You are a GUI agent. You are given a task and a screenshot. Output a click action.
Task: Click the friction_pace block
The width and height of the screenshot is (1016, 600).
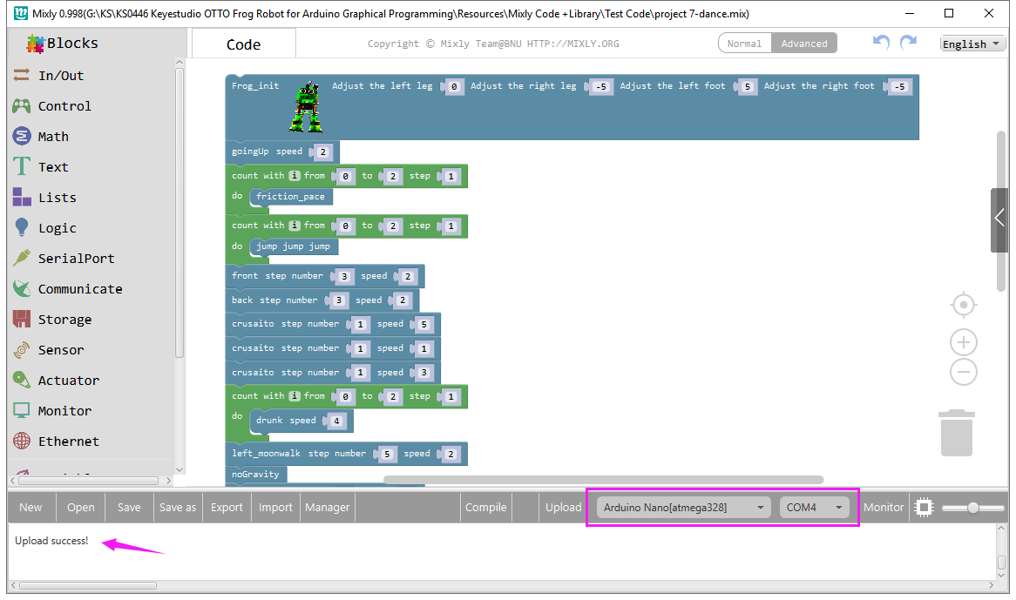(x=290, y=196)
